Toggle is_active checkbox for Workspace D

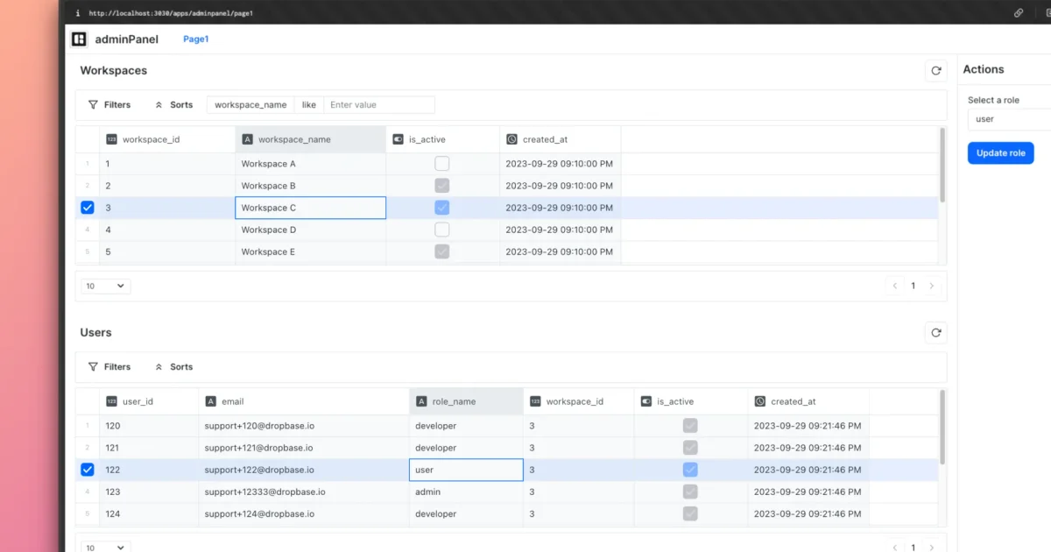442,230
